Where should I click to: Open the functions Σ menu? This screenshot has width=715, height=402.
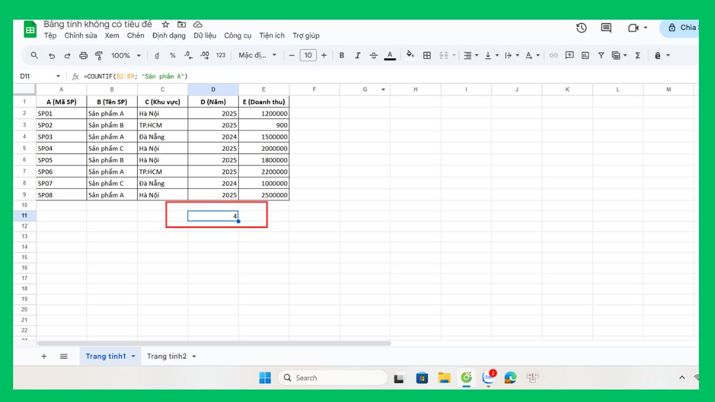pyautogui.click(x=638, y=55)
